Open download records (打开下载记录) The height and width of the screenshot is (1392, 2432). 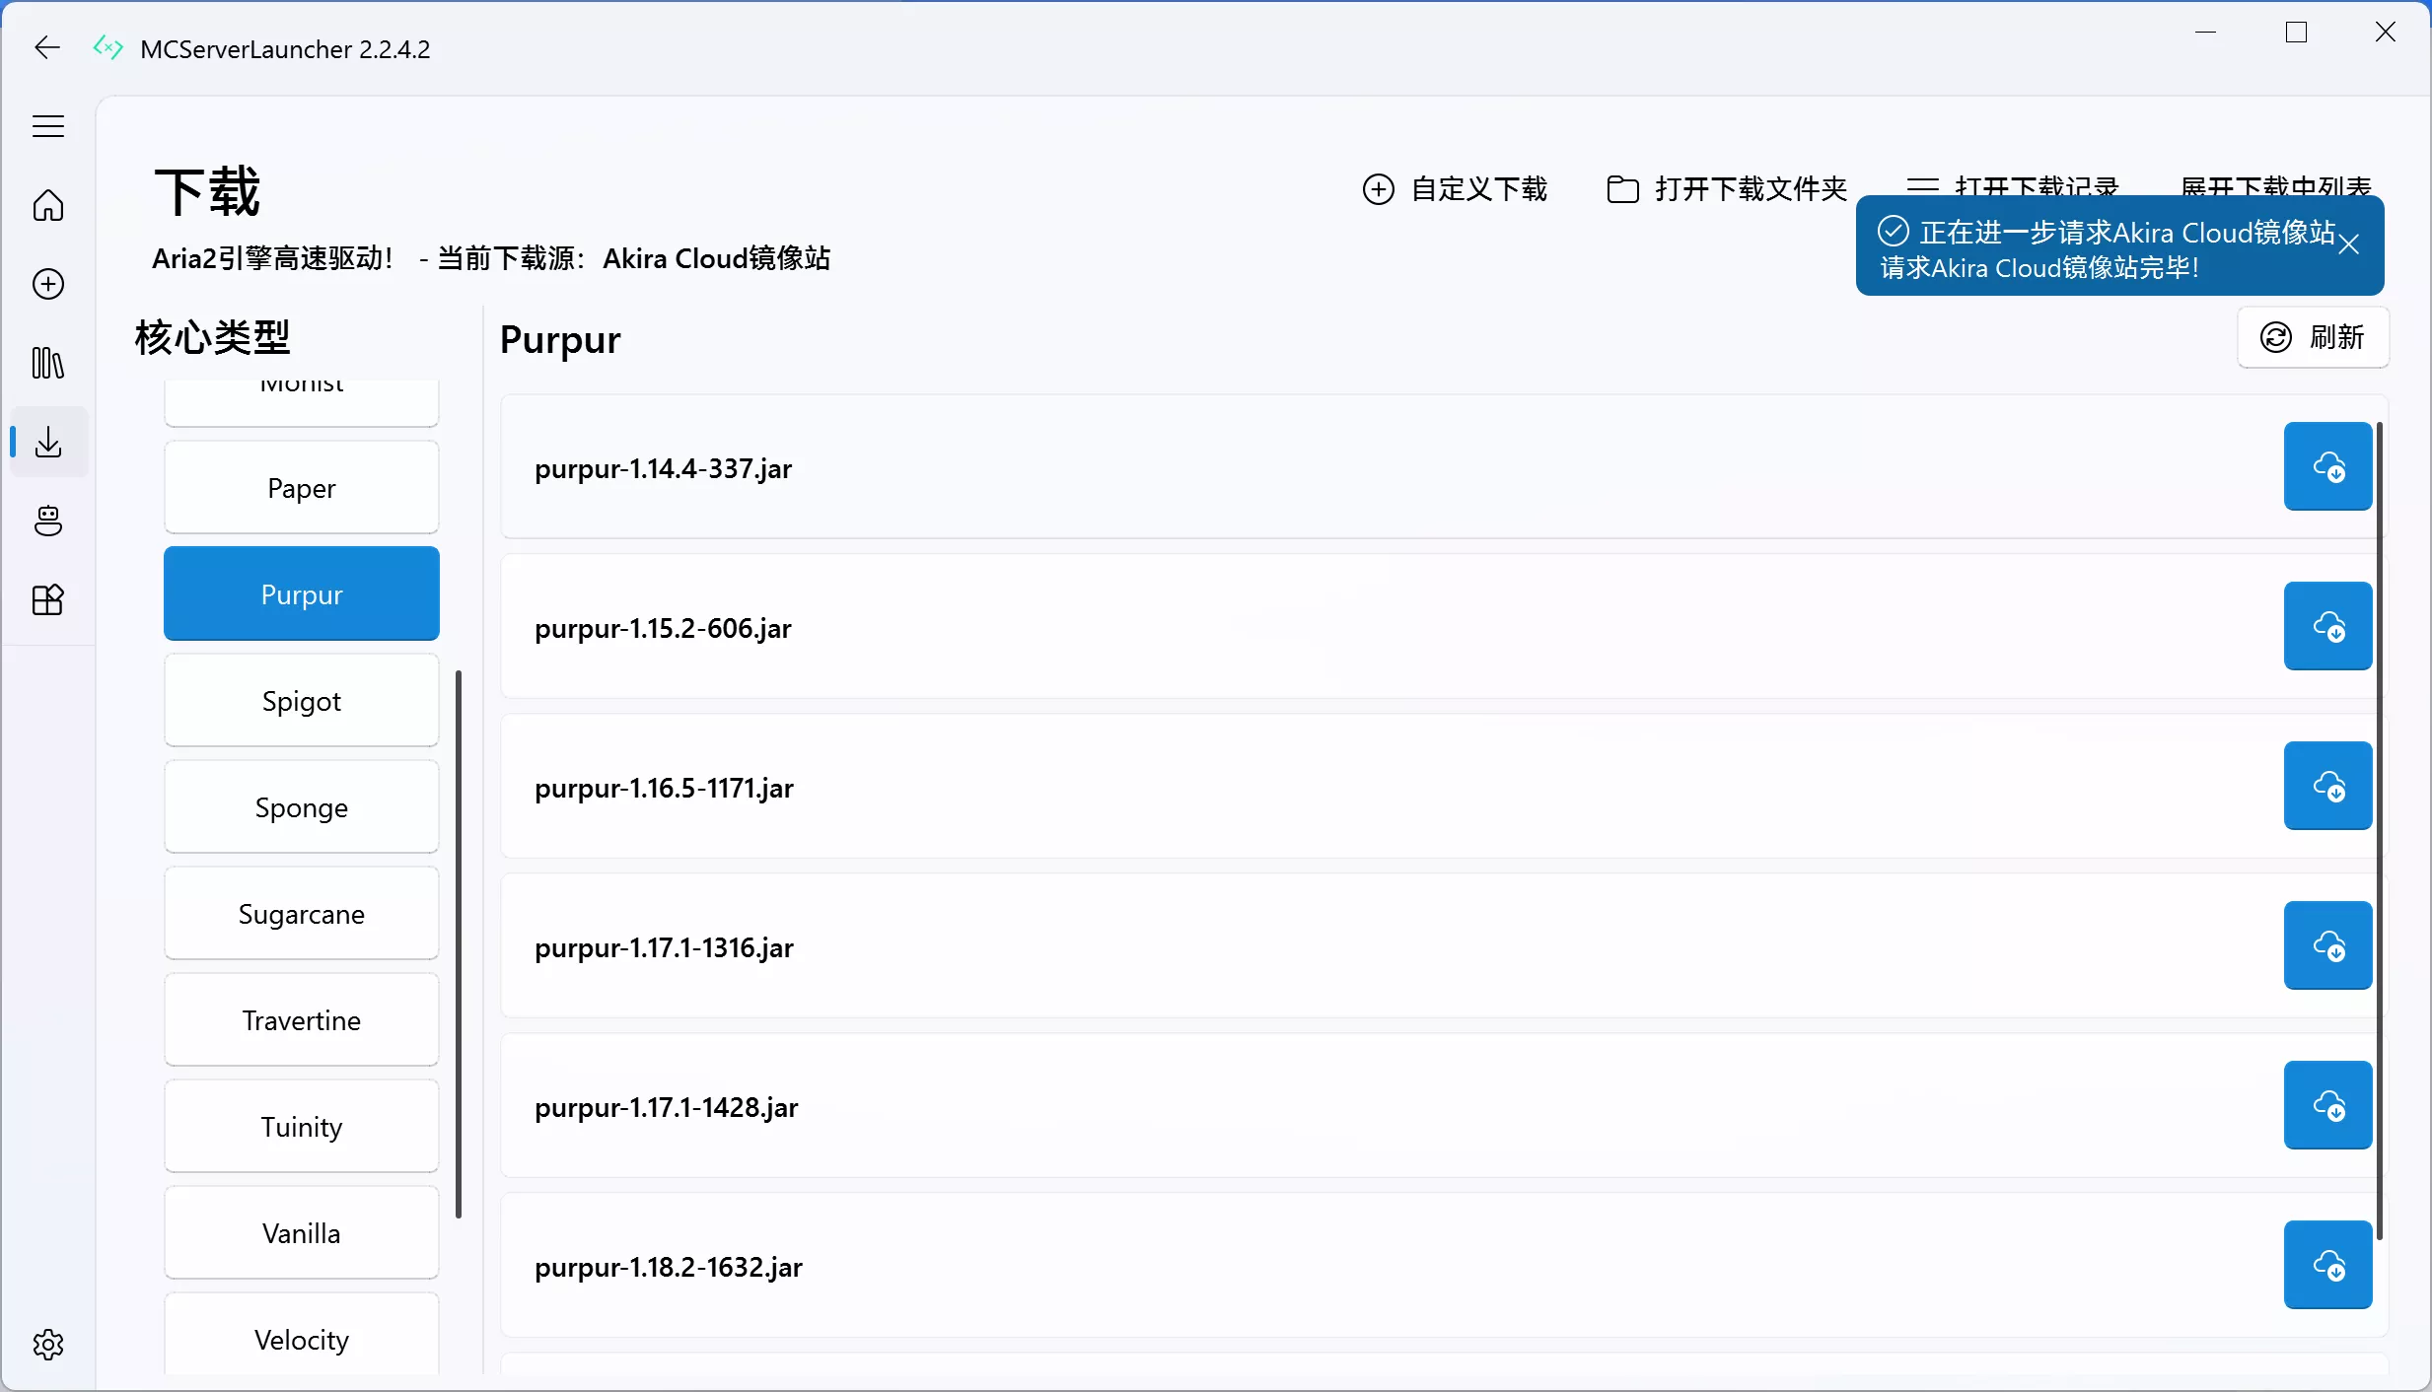tap(2012, 186)
